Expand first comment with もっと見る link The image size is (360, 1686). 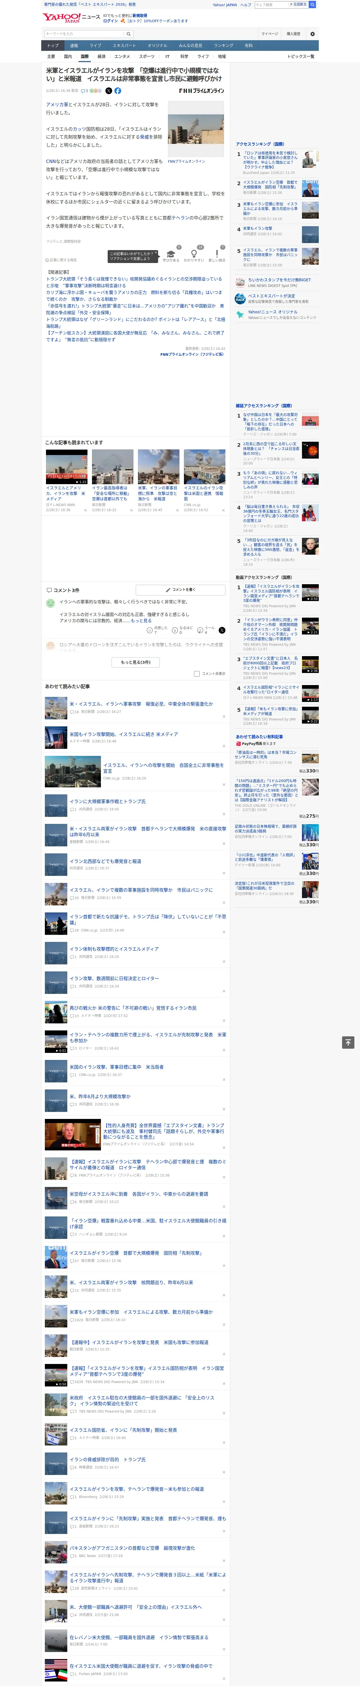tap(141, 620)
